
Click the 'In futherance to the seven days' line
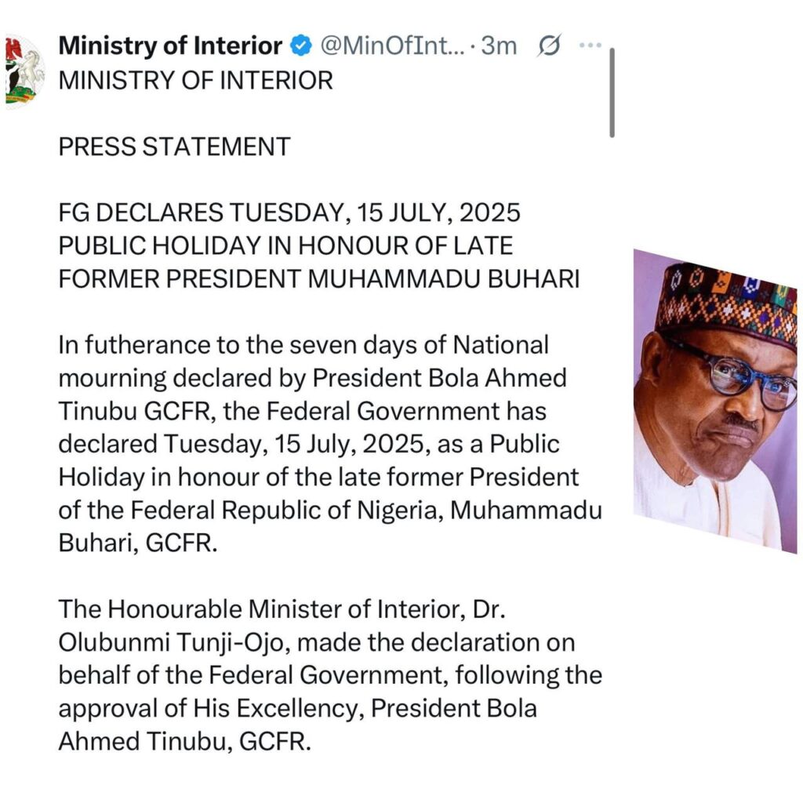pos(303,345)
